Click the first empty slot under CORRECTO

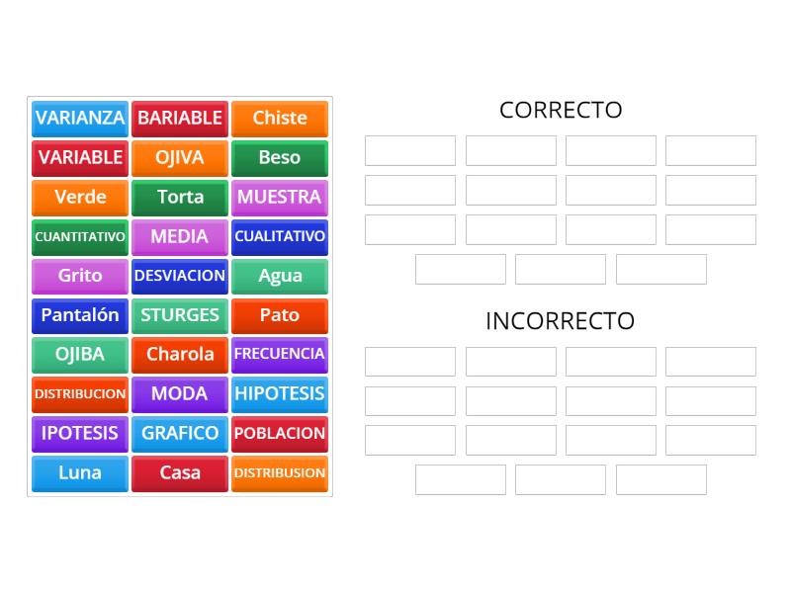coord(409,150)
